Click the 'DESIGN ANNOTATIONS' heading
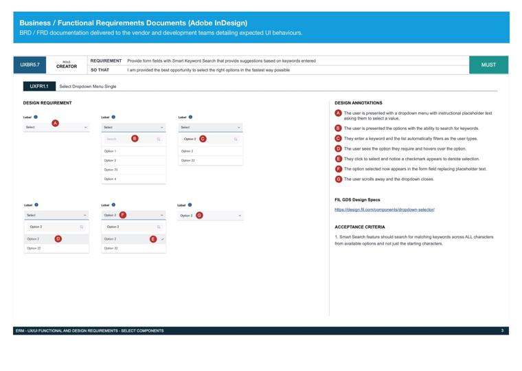The width and height of the screenshot is (522, 371). pos(359,103)
